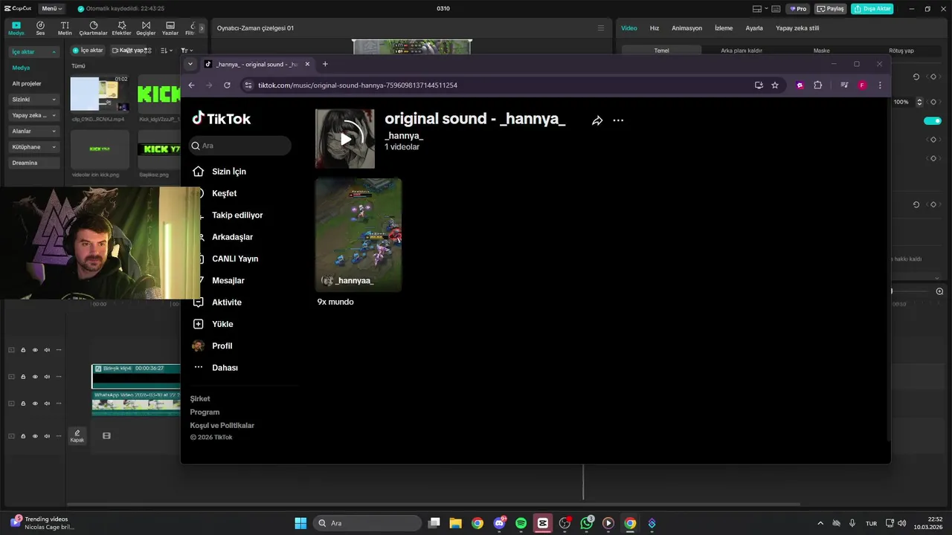Screen dimensions: 952x535
Task: Open Discord from the taskbar
Action: pos(499,523)
